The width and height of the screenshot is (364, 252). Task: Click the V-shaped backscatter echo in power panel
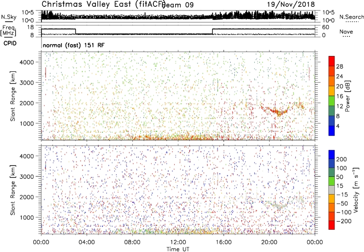pyautogui.click(x=275, y=110)
